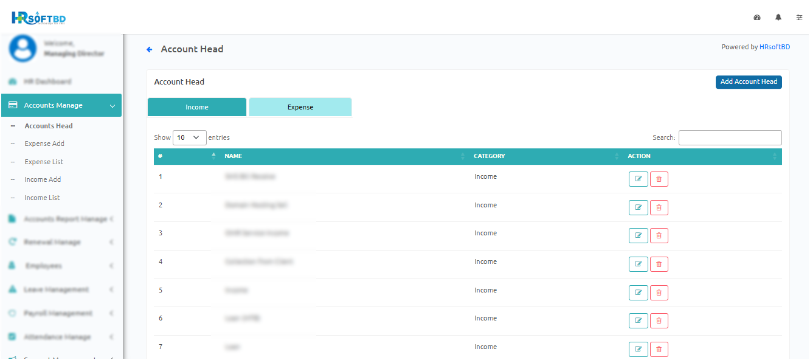Follow the HRsoftBD powered-by link
The width and height of the screenshot is (810, 360).
click(774, 47)
